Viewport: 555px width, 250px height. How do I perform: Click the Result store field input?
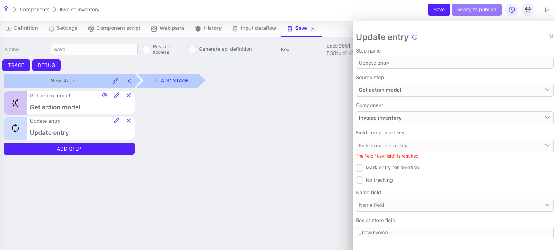click(454, 233)
